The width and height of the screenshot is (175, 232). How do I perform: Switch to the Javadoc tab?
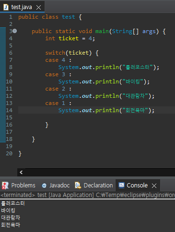tap(56, 186)
